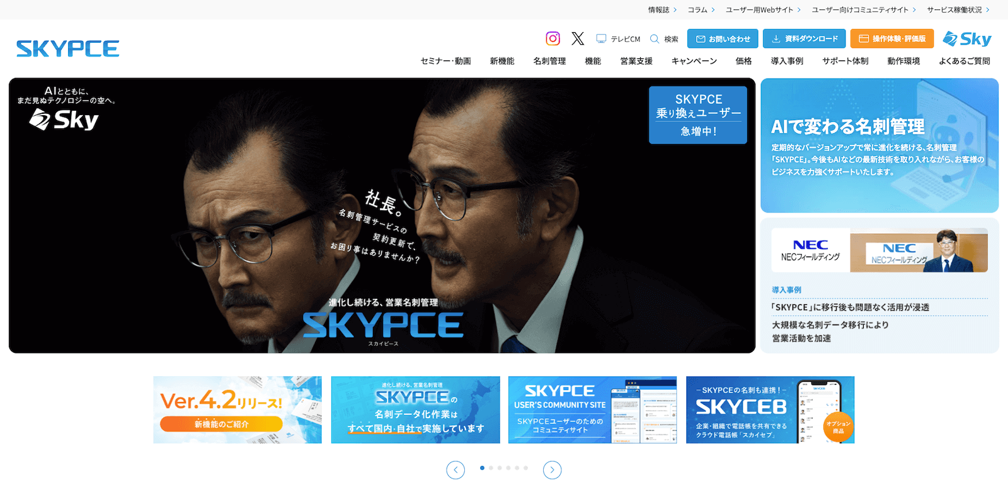Open 新機能 menu item

click(502, 61)
